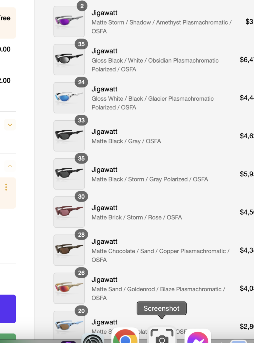This screenshot has height=343, width=254.
Task: Click the Free shipping label
Action: tap(6, 18)
